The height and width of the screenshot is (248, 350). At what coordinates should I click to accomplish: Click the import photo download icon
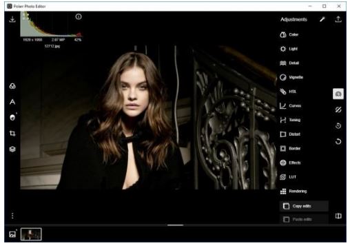coord(12,19)
